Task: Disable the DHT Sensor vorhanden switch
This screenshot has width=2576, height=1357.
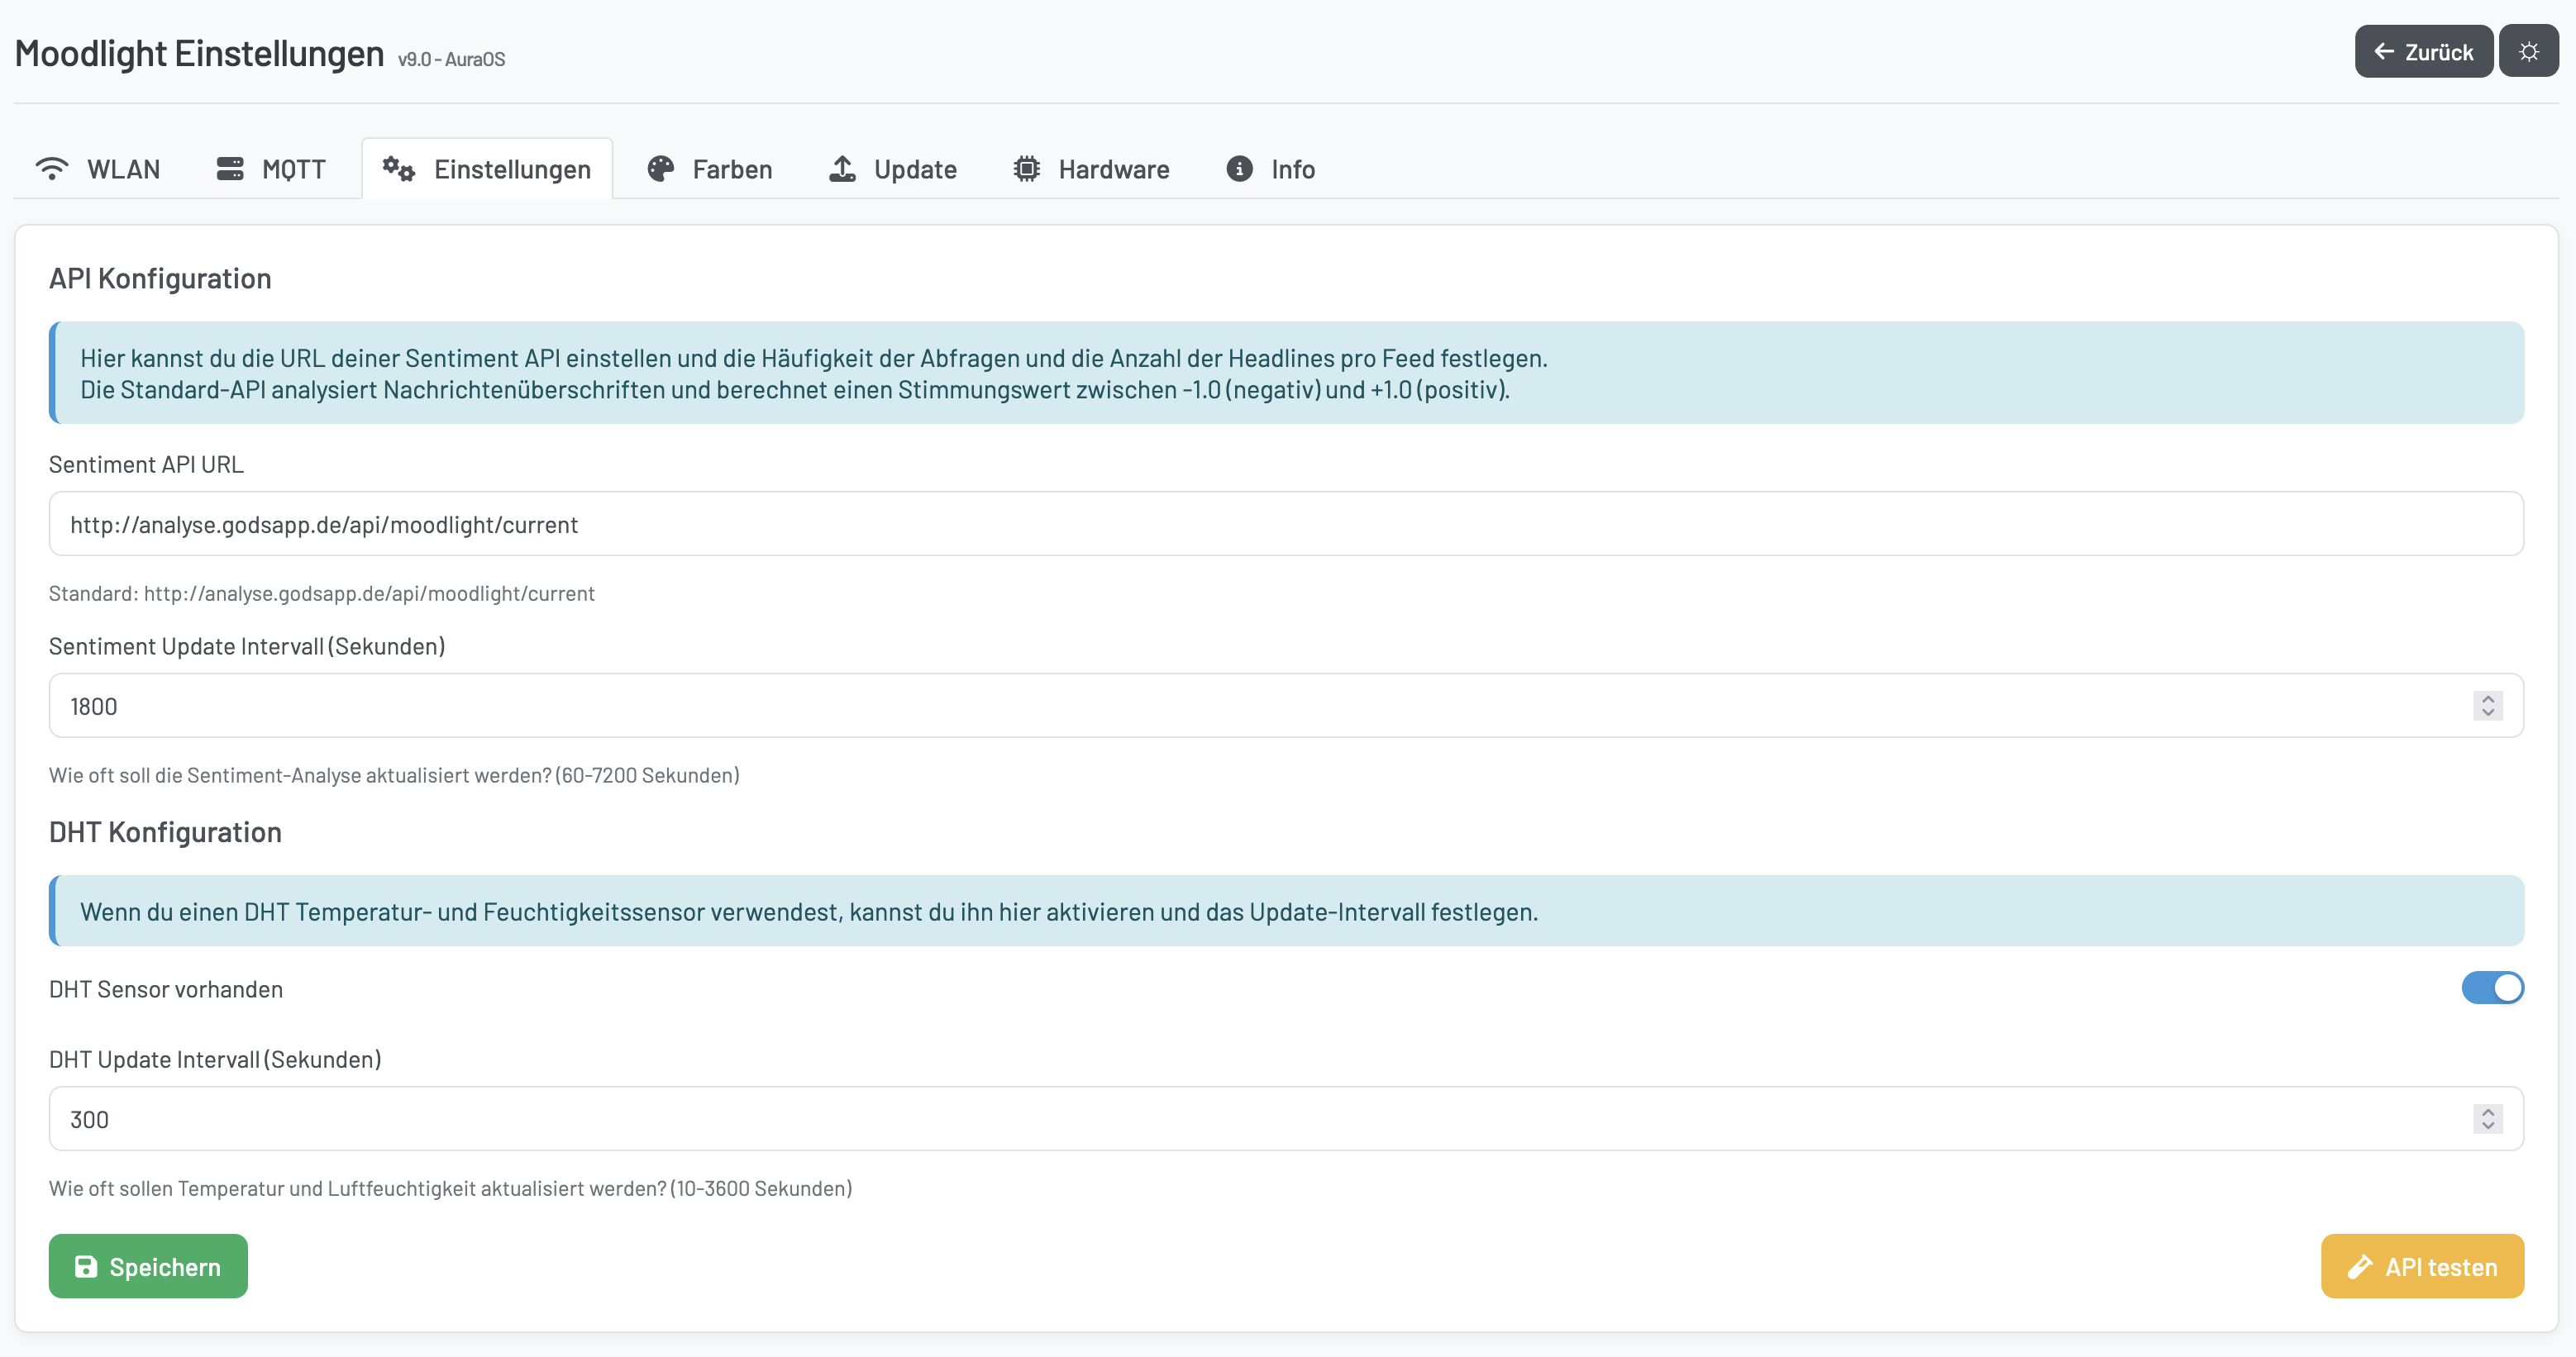Action: (2492, 988)
